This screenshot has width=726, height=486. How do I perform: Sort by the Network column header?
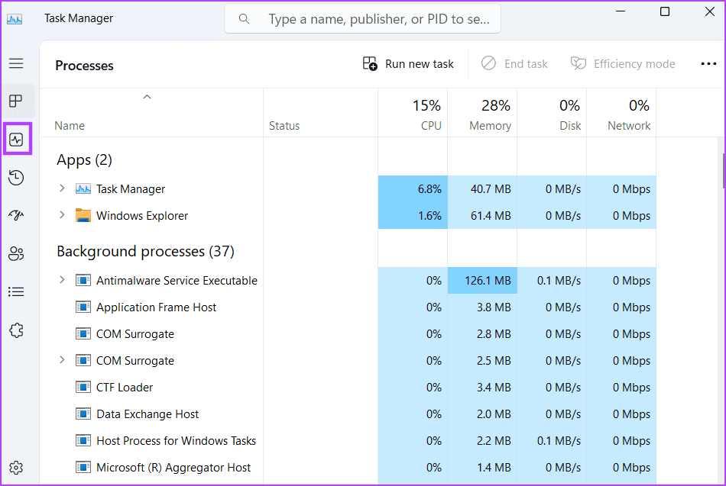coord(621,114)
